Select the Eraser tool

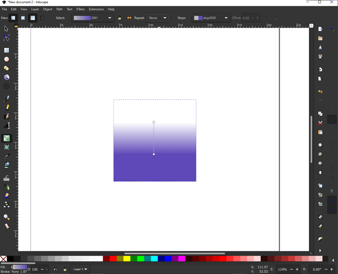(x=6, y=196)
